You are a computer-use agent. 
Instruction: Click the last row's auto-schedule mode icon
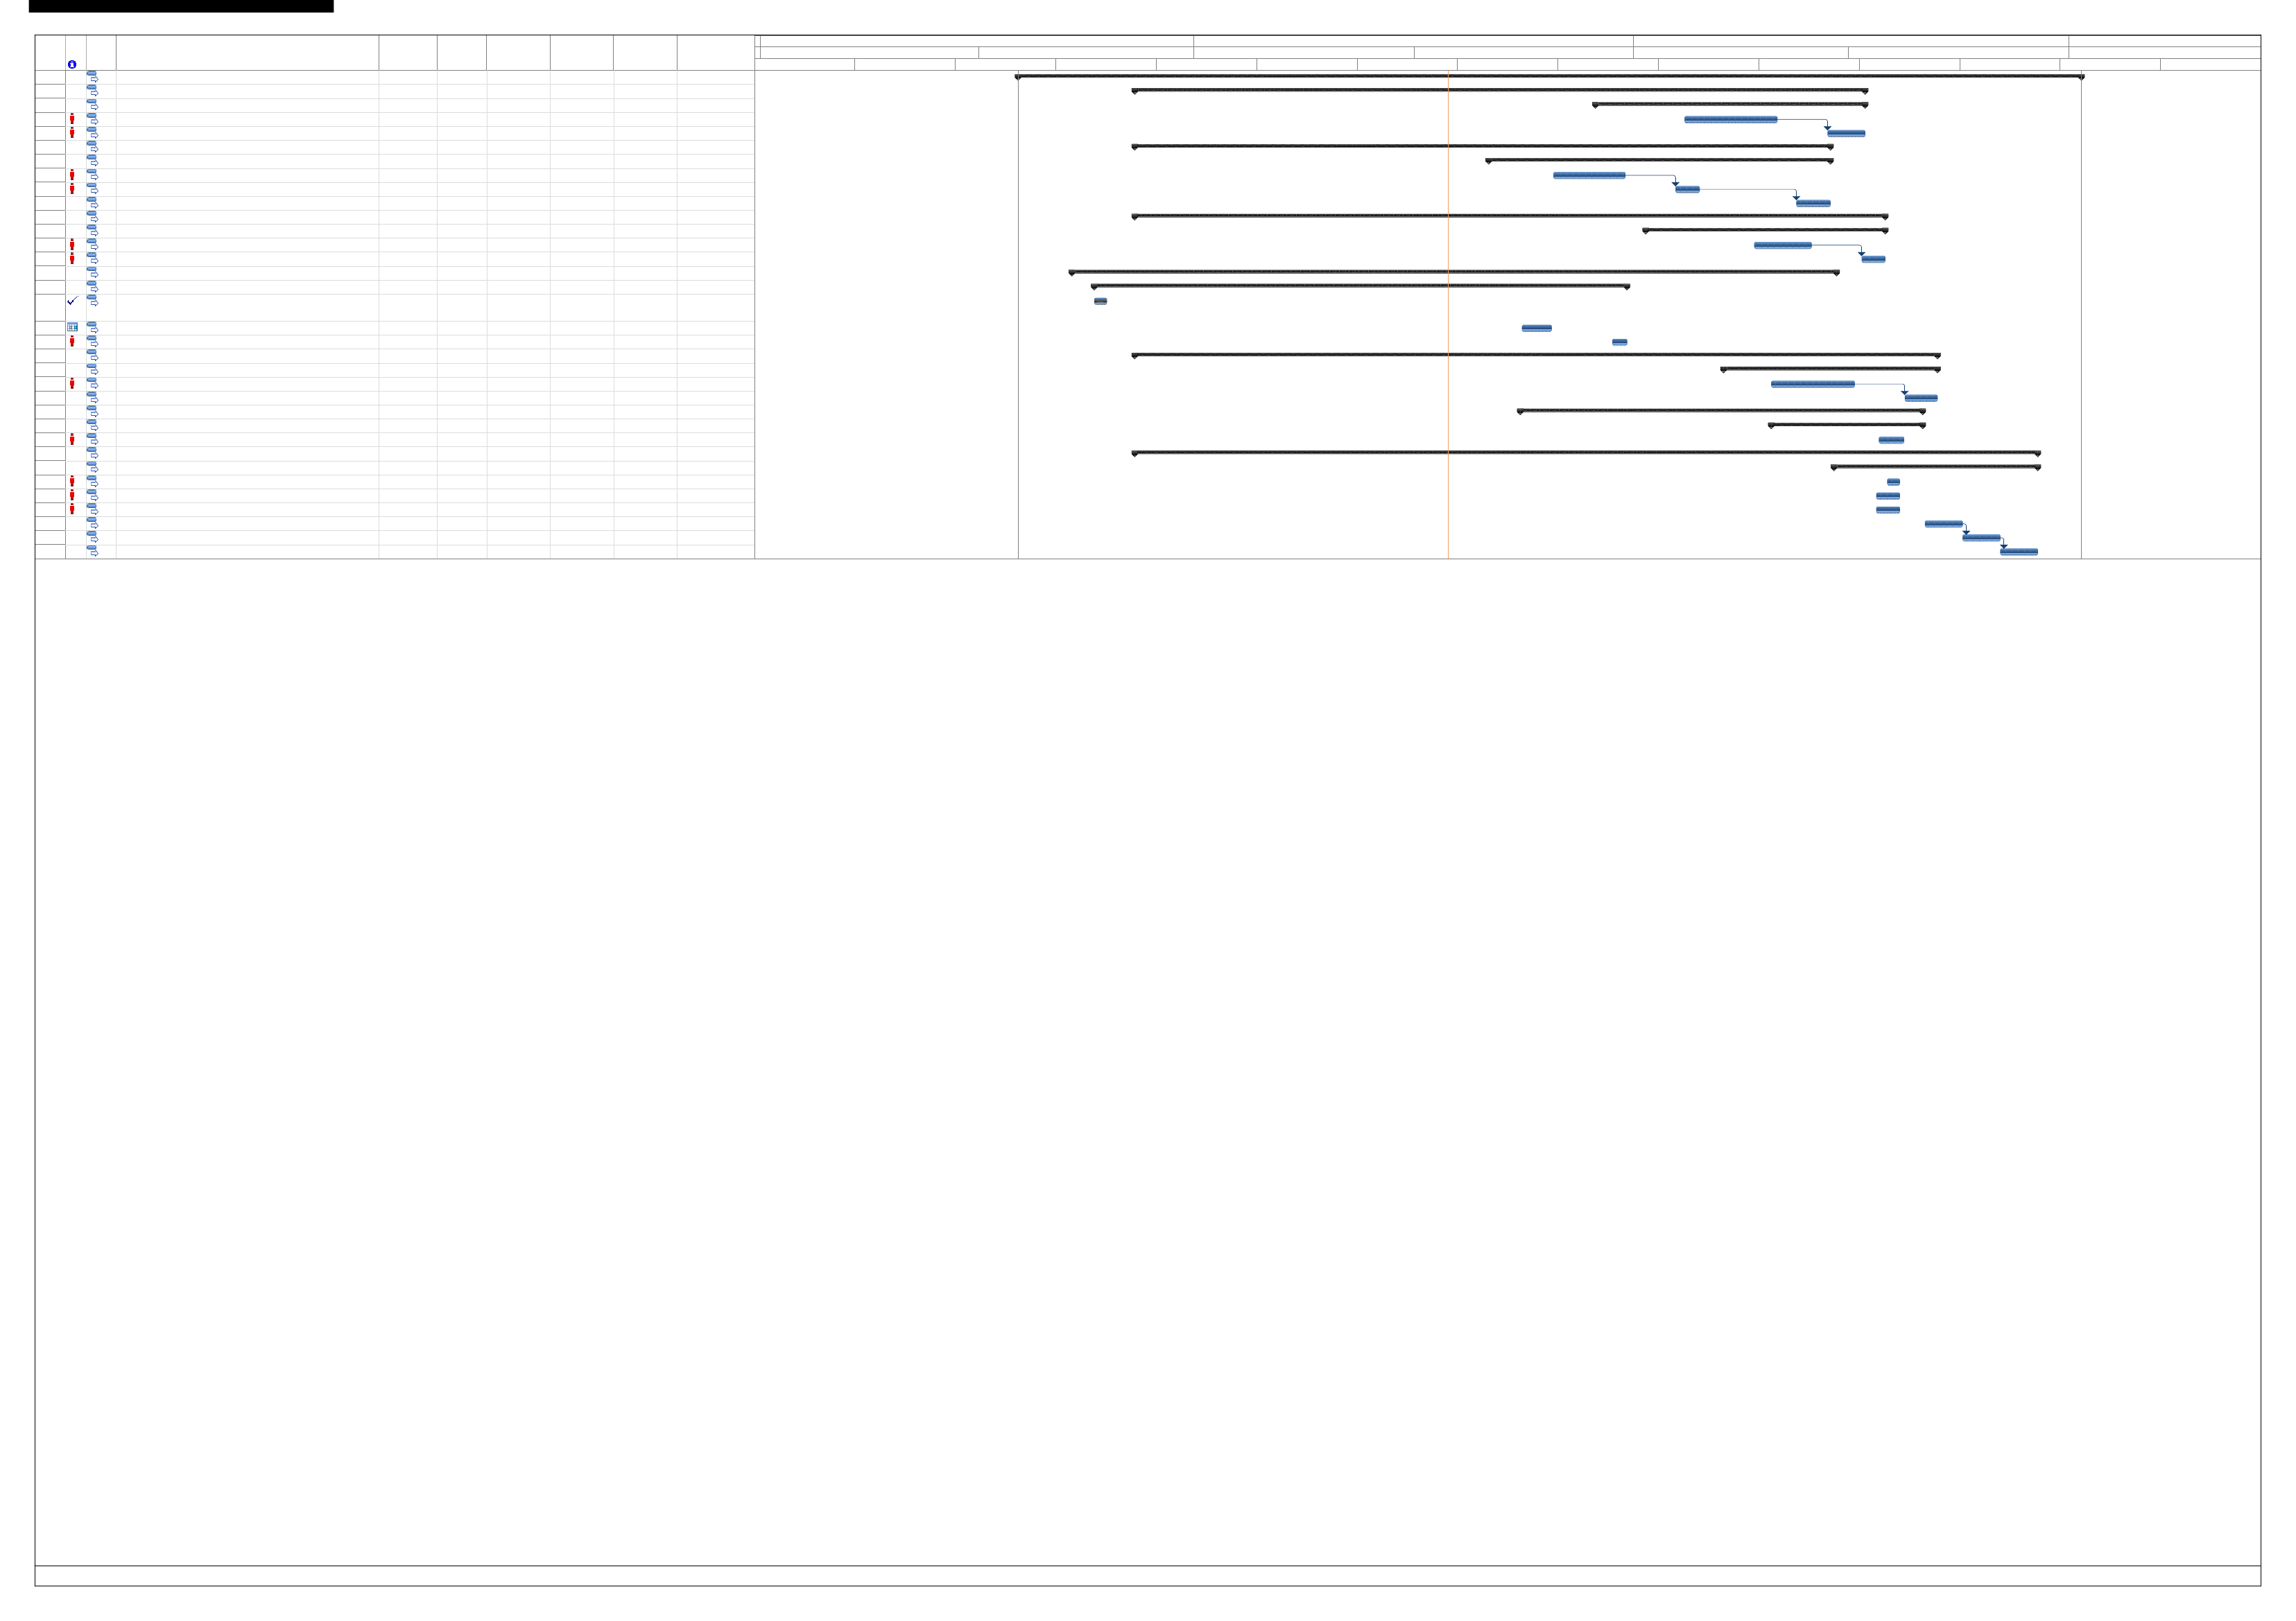[x=92, y=551]
